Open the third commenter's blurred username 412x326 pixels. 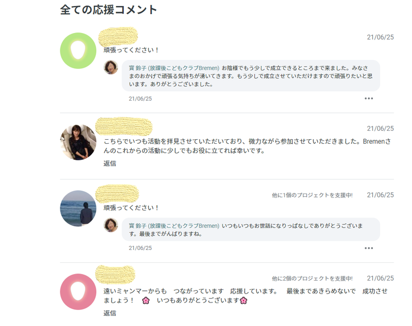[x=117, y=195]
